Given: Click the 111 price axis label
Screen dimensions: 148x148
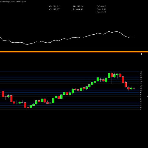Looking at the screenshot, I should pos(141,87).
